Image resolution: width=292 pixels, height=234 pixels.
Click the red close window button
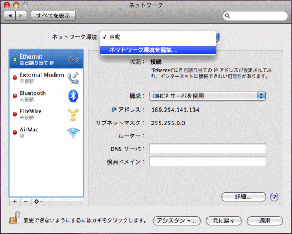[x=7, y=5]
